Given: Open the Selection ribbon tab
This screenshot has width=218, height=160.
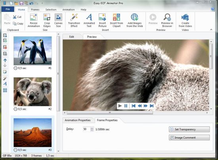Looking at the screenshot, I should pos(51,10).
